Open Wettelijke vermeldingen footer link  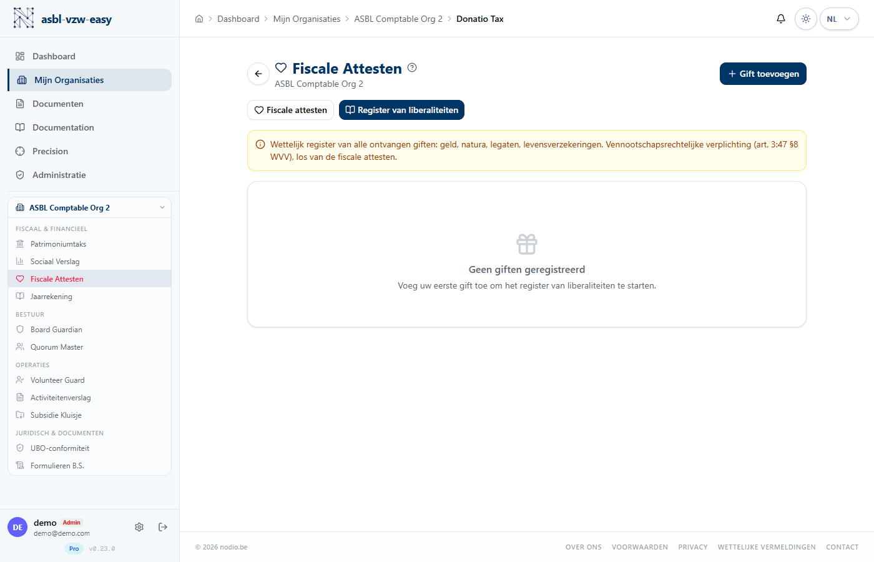tap(767, 547)
